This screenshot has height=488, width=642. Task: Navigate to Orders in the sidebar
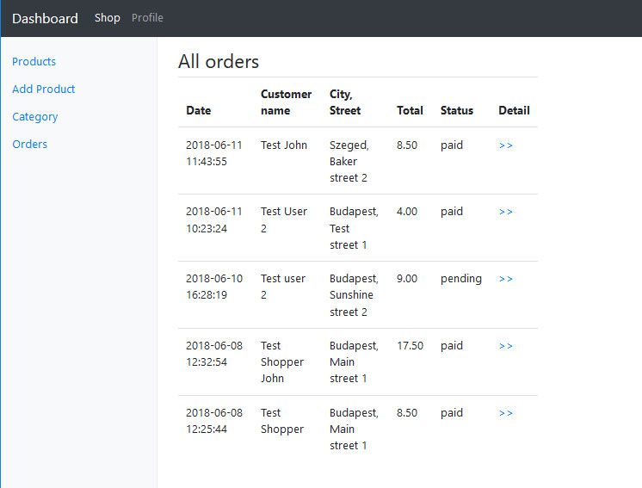tap(30, 145)
